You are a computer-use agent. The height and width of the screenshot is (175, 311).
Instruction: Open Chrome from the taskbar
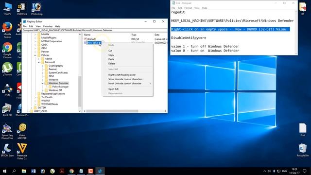click(71, 171)
